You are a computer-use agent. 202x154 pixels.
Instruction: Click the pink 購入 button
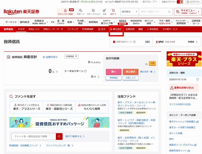click(114, 72)
